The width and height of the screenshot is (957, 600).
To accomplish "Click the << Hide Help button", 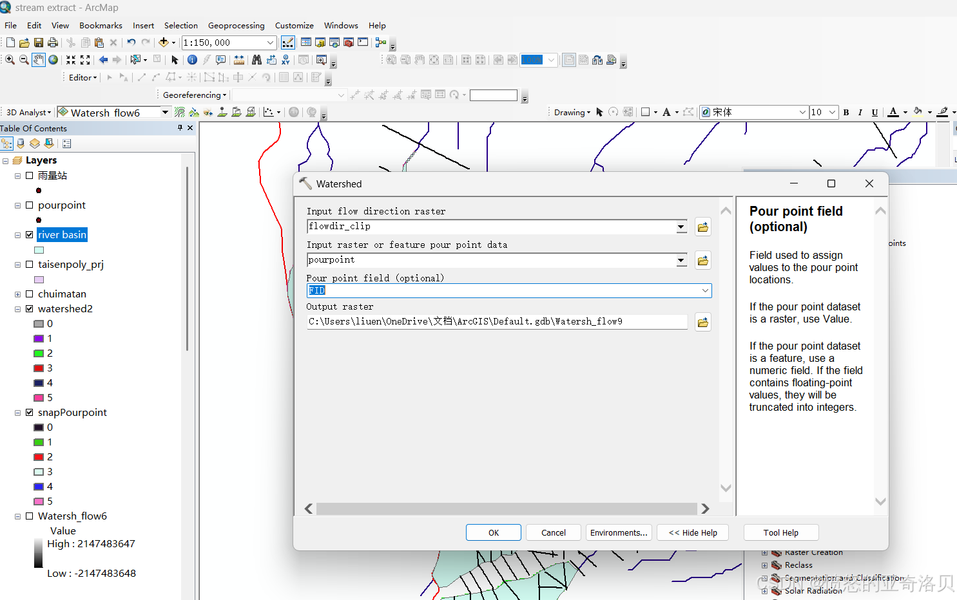I will point(693,532).
